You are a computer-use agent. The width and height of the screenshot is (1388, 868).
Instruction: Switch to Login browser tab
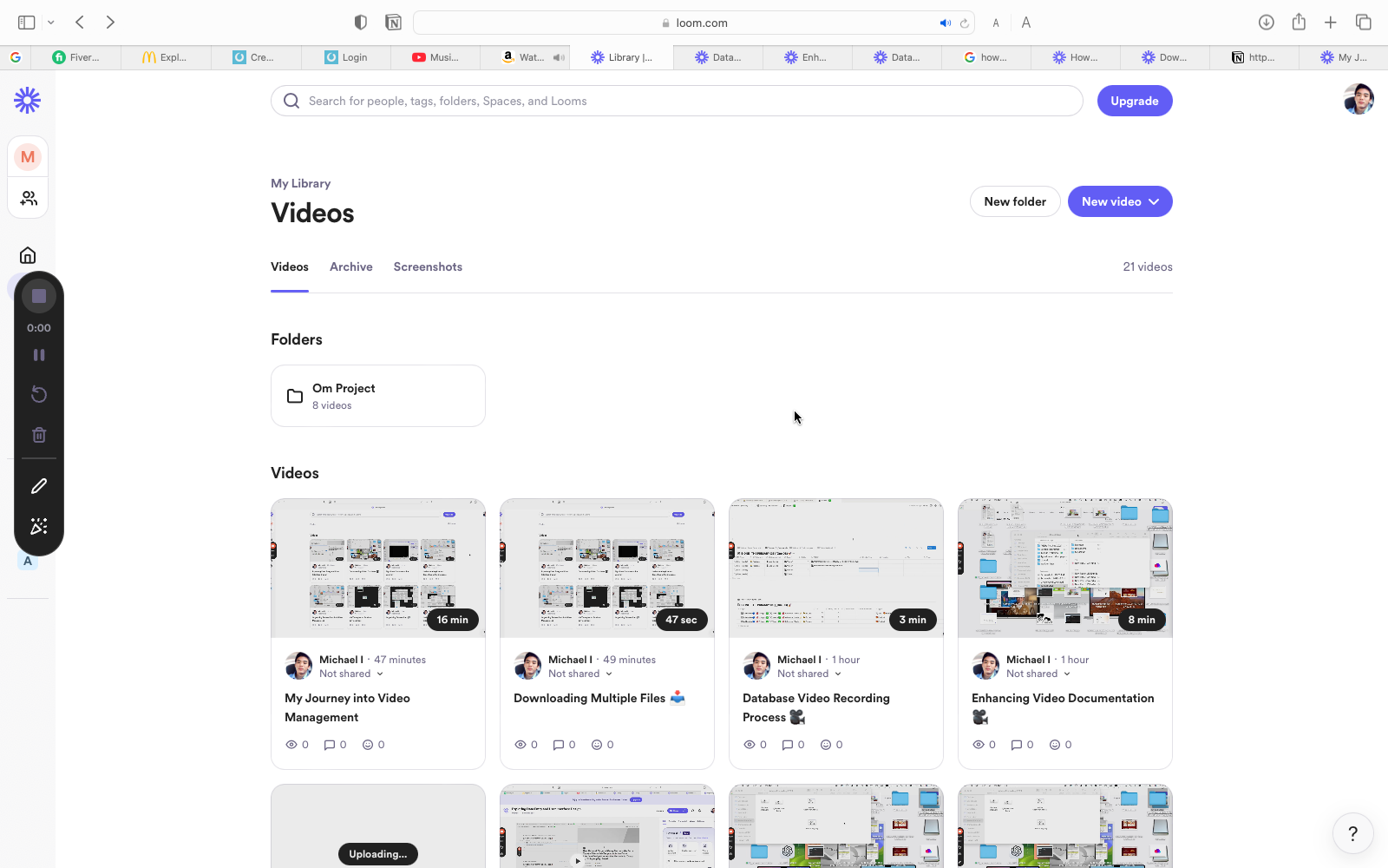(x=345, y=57)
